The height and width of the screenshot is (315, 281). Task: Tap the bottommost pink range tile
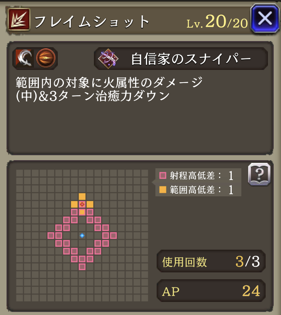pyautogui.click(x=82, y=267)
